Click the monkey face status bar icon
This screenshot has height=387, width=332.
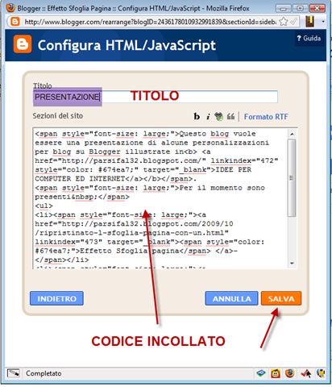coord(276,373)
